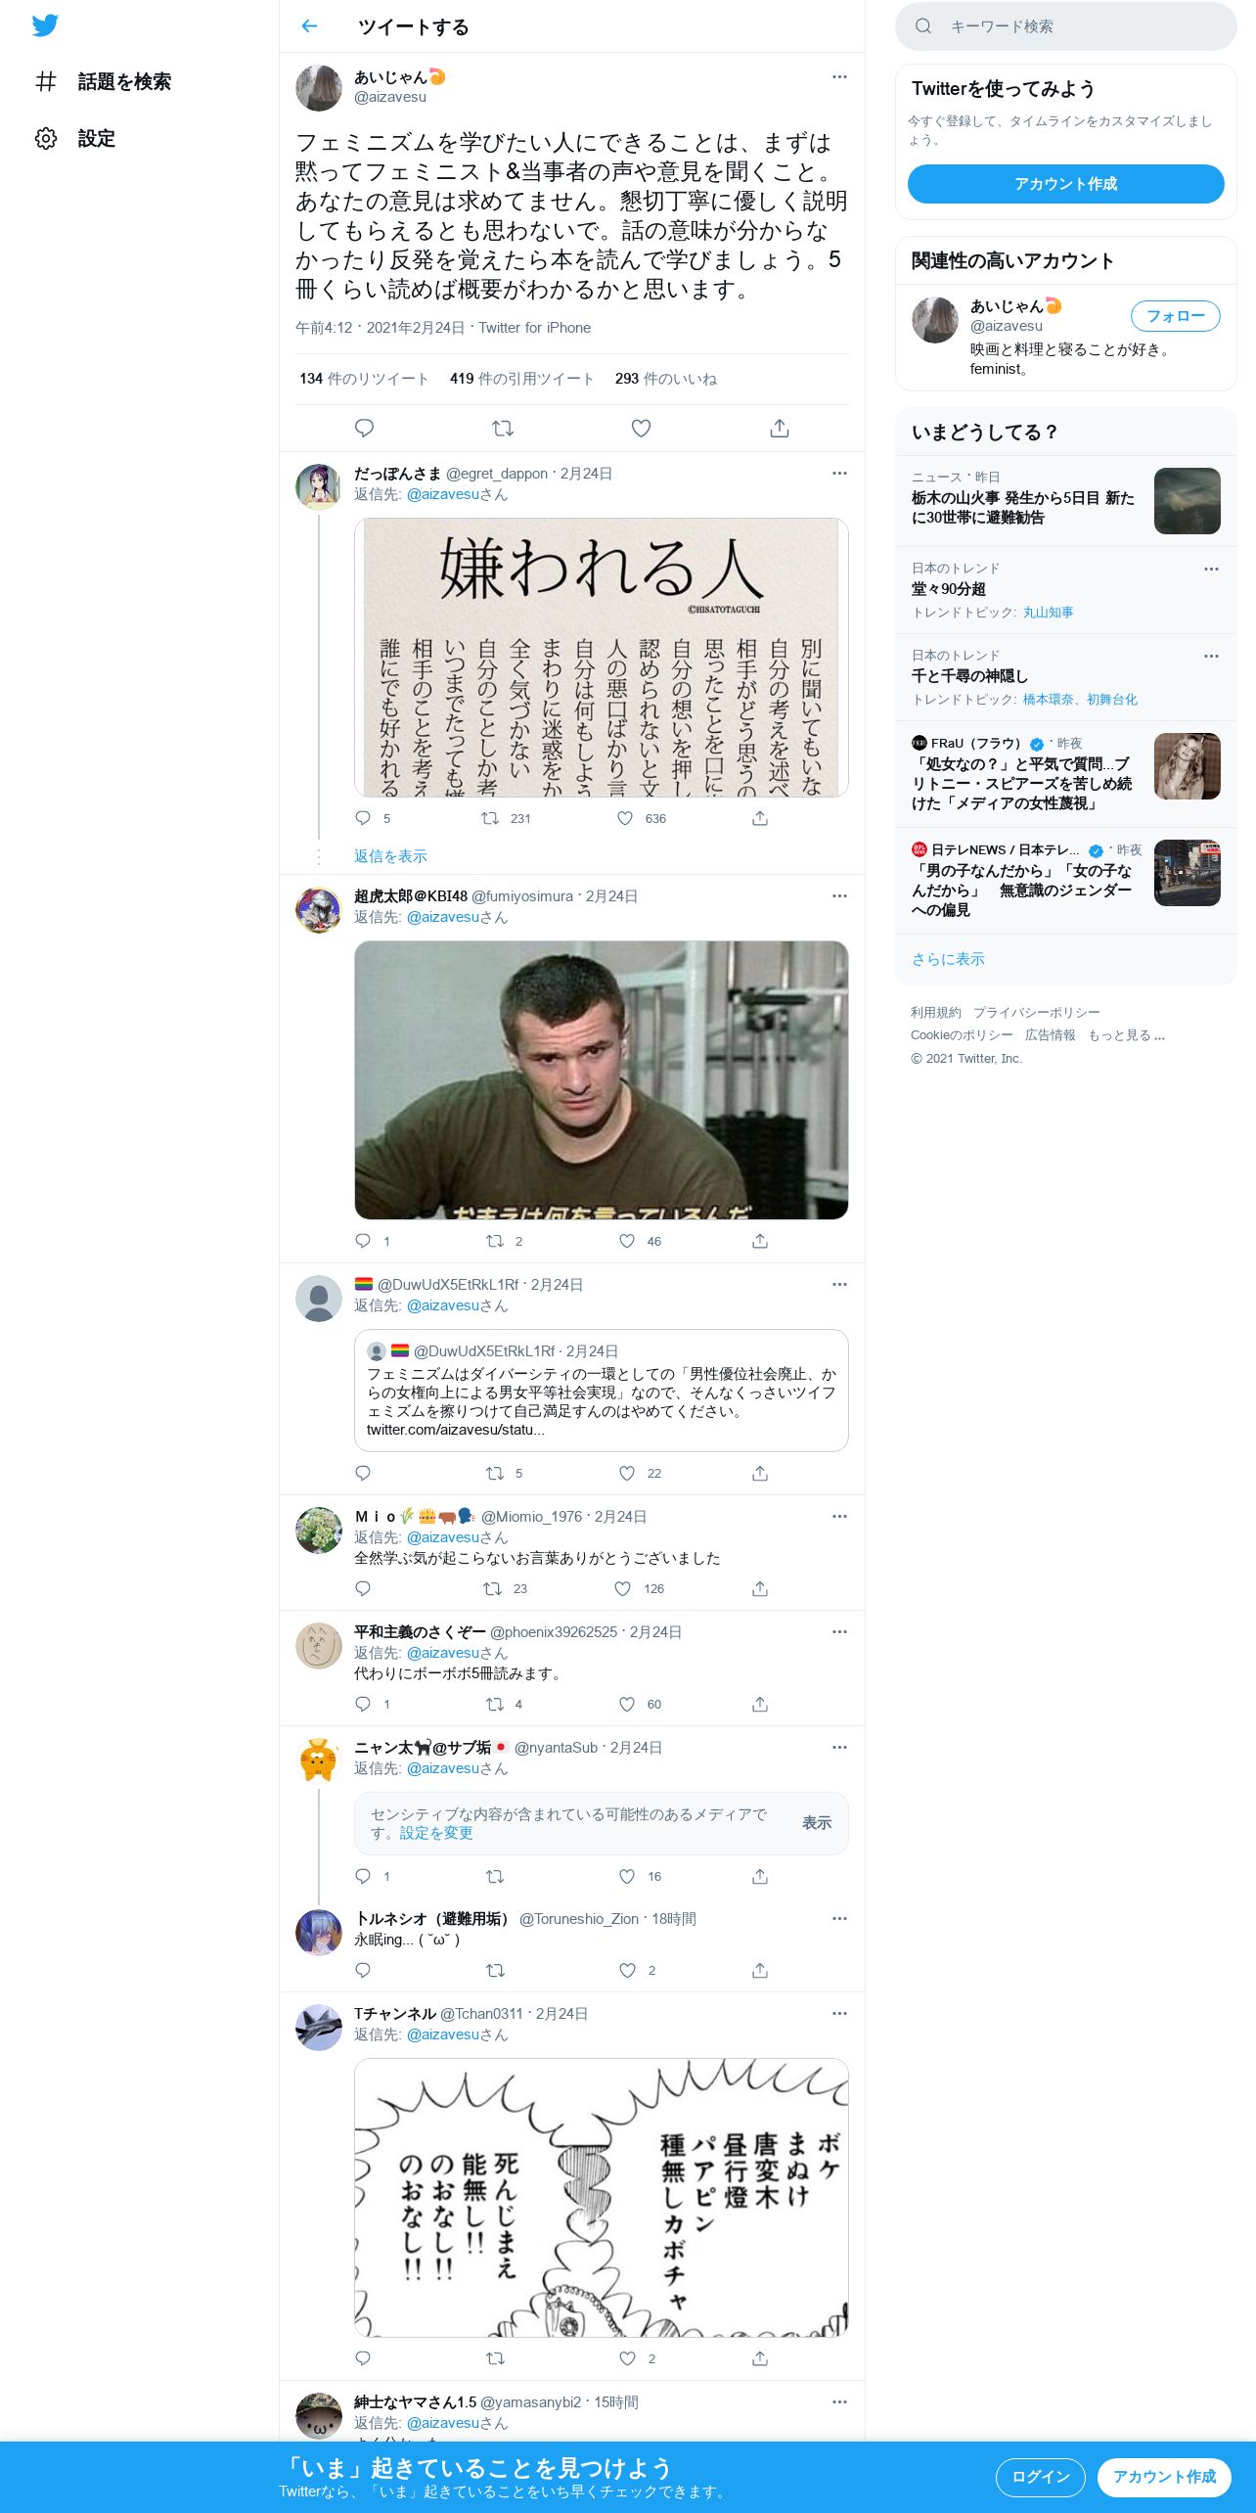
Task: Follow あいじゃん with the フォロー button
Action: (1175, 316)
